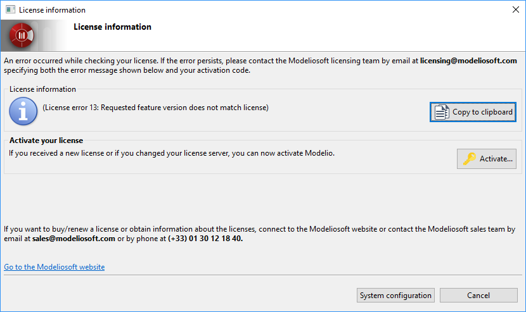The image size is (526, 312).
Task: Follow the Go to the Modeliosoft website link
Action: point(55,267)
